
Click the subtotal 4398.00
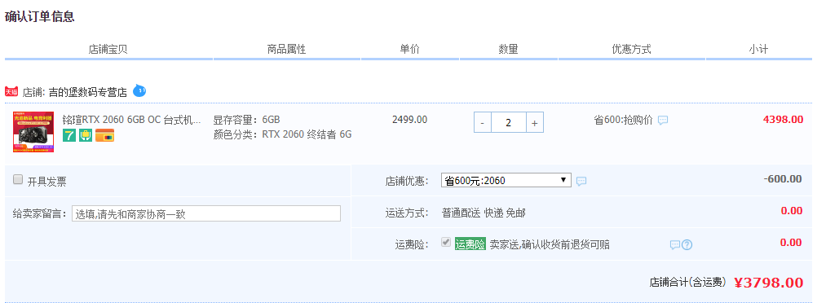click(x=783, y=120)
